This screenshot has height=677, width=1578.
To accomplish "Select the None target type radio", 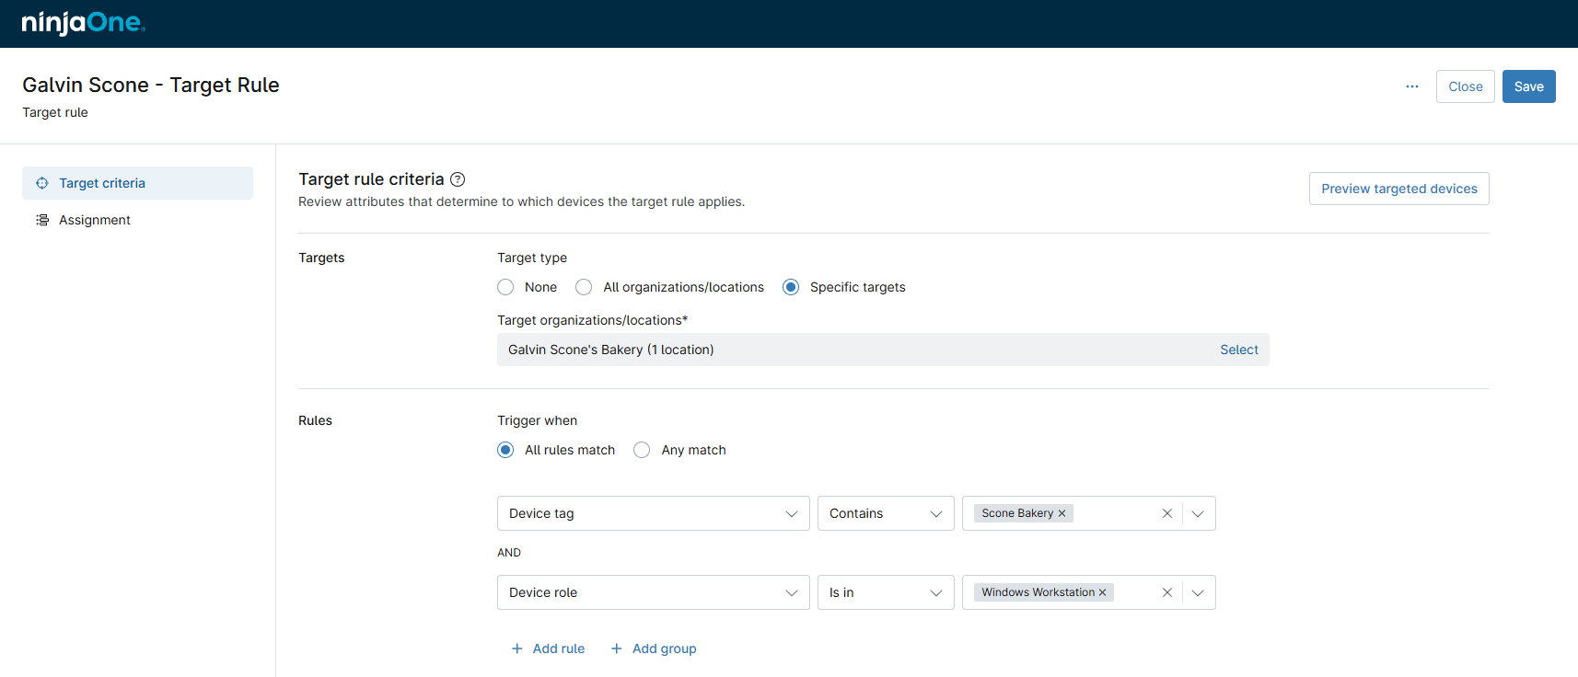I will pos(505,287).
